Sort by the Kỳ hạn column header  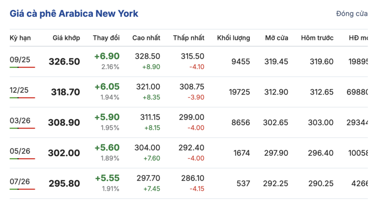[20, 38]
